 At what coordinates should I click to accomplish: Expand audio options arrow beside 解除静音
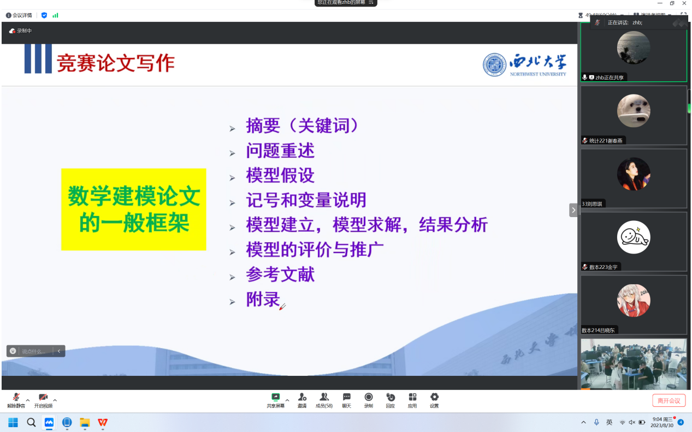[28, 400]
